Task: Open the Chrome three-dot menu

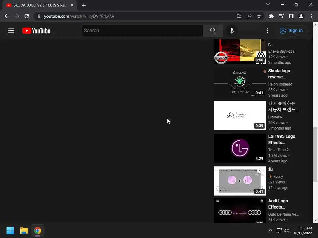Action: [311, 16]
